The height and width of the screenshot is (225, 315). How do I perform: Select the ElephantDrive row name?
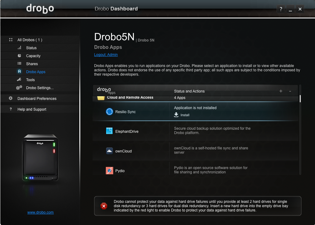[127, 132]
